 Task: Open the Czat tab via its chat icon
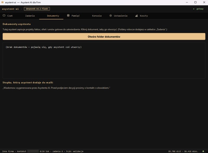[x=4, y=16]
